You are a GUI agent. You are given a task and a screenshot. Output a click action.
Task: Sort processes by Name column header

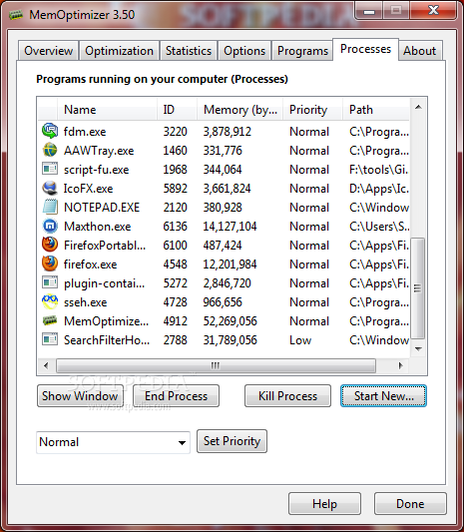(107, 110)
